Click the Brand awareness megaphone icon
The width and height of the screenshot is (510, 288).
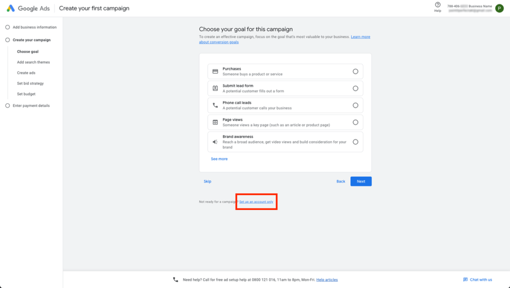point(215,142)
